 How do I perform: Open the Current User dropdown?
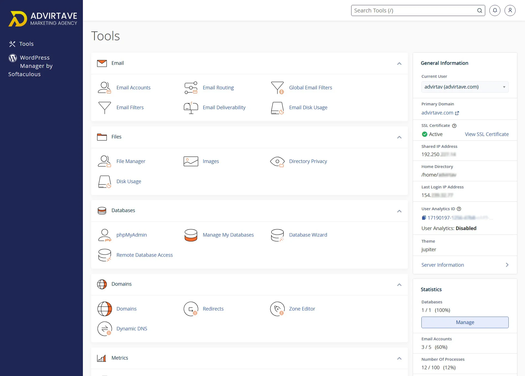click(465, 87)
